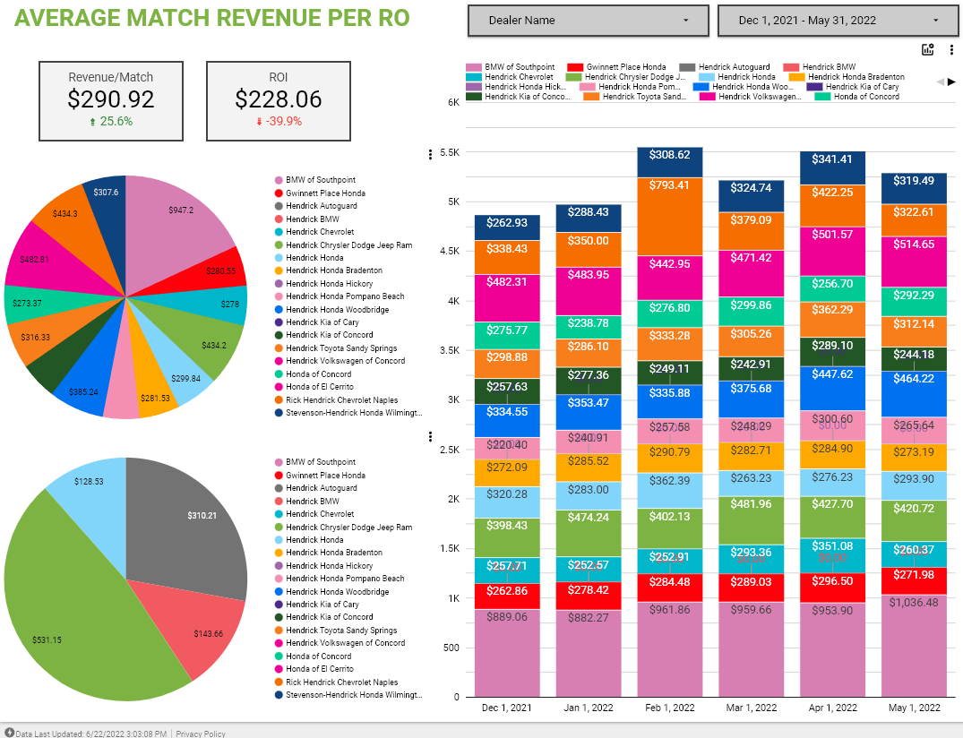Screen dimensions: 963x738
Task: Click BMW of Southpoint swatch in bar chart legend
Action: [474, 67]
